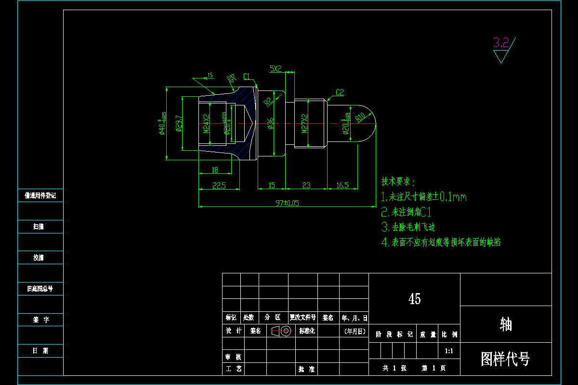
Task: Select the M27X2 thread dimension
Action: [x=304, y=124]
